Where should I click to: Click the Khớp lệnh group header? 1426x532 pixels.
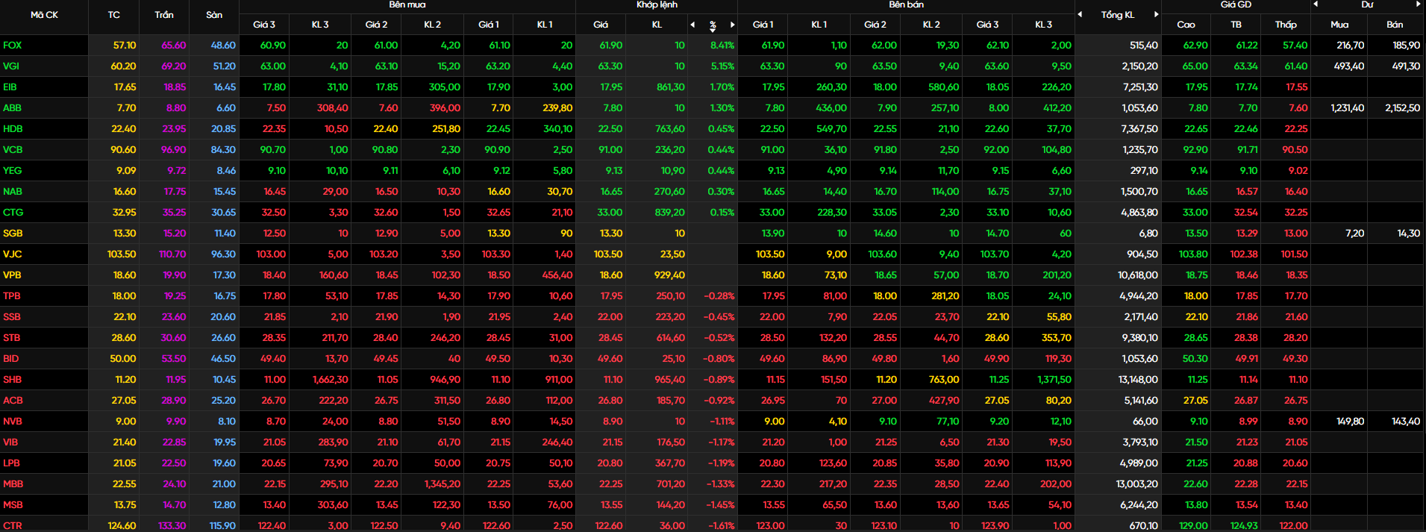657,4
